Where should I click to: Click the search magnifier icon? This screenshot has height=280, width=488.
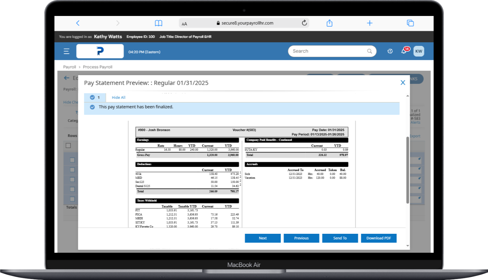[x=369, y=51]
